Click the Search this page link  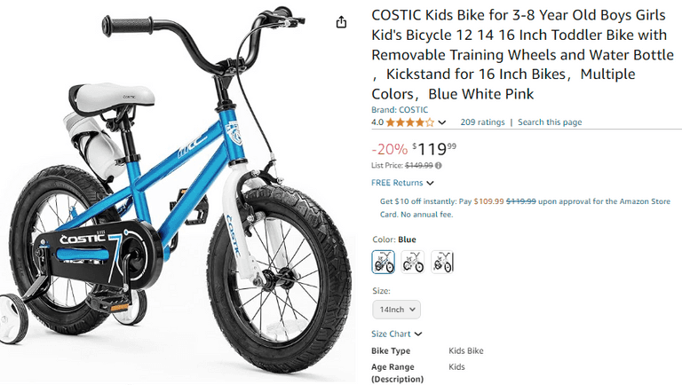550,122
